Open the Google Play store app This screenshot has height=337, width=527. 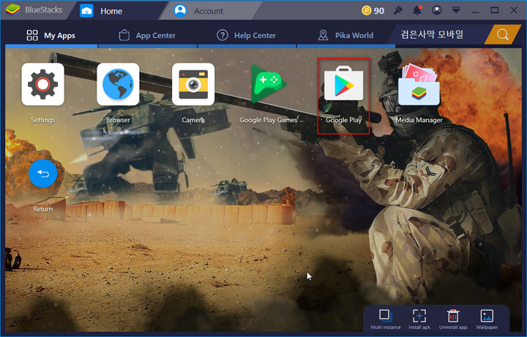coord(343,83)
